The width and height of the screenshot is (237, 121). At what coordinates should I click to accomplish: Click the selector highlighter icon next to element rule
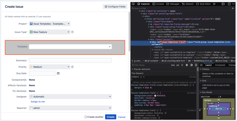point(141,77)
